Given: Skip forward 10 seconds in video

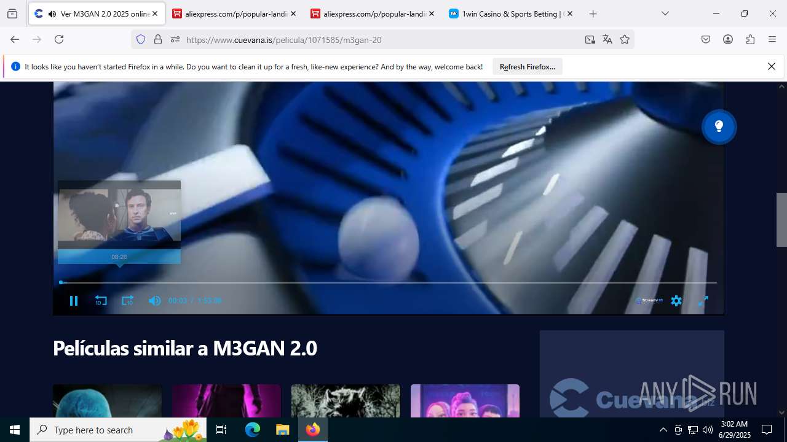Looking at the screenshot, I should (127, 301).
